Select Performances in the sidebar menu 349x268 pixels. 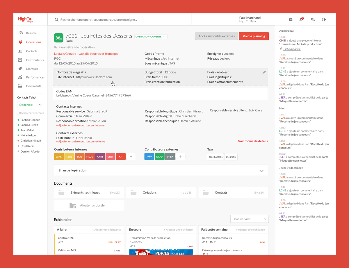[35, 77]
